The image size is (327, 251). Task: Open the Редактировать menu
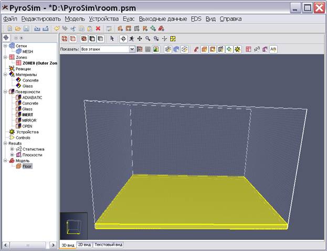[x=41, y=19]
